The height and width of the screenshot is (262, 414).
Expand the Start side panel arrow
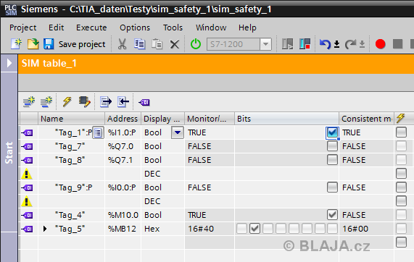pyautogui.click(x=9, y=63)
